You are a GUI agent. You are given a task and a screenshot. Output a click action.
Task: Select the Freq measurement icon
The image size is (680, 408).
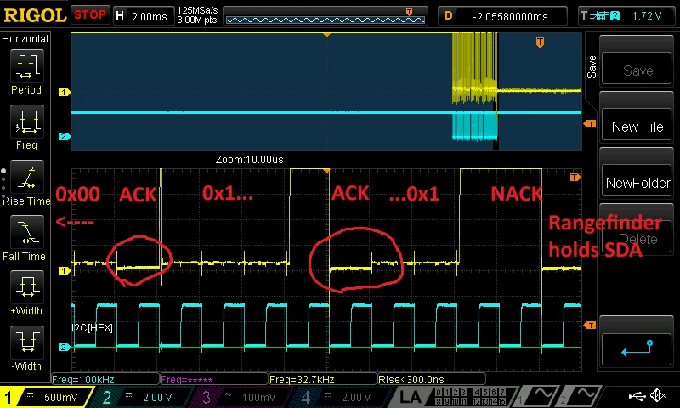click(x=27, y=122)
